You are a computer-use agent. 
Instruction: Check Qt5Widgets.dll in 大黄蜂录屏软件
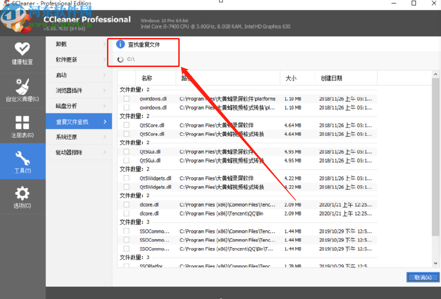point(127,178)
